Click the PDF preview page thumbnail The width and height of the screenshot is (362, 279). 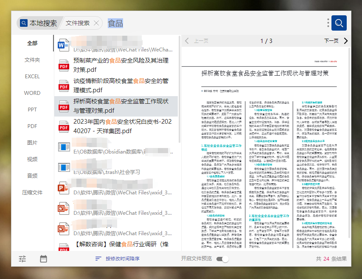[x=266, y=149]
